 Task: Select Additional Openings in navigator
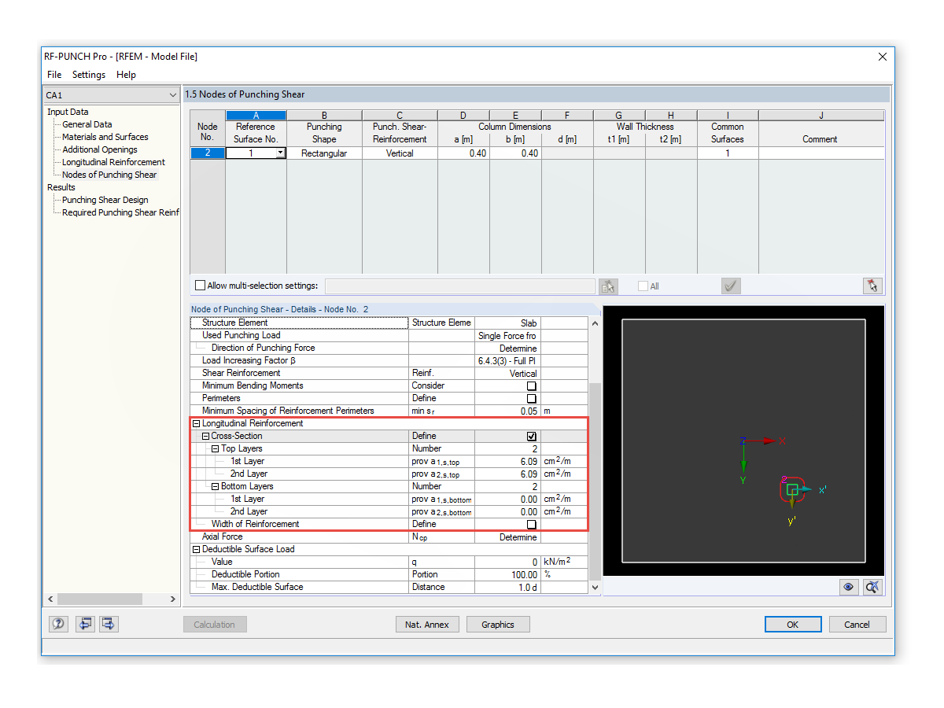click(x=100, y=149)
